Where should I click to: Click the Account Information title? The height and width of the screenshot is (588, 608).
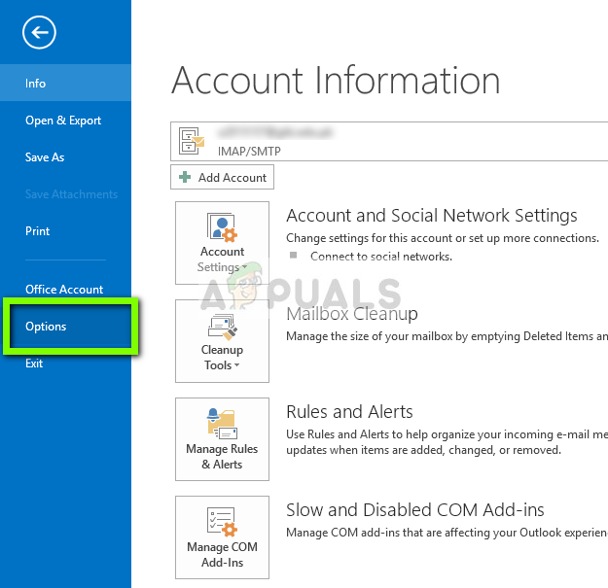point(336,81)
